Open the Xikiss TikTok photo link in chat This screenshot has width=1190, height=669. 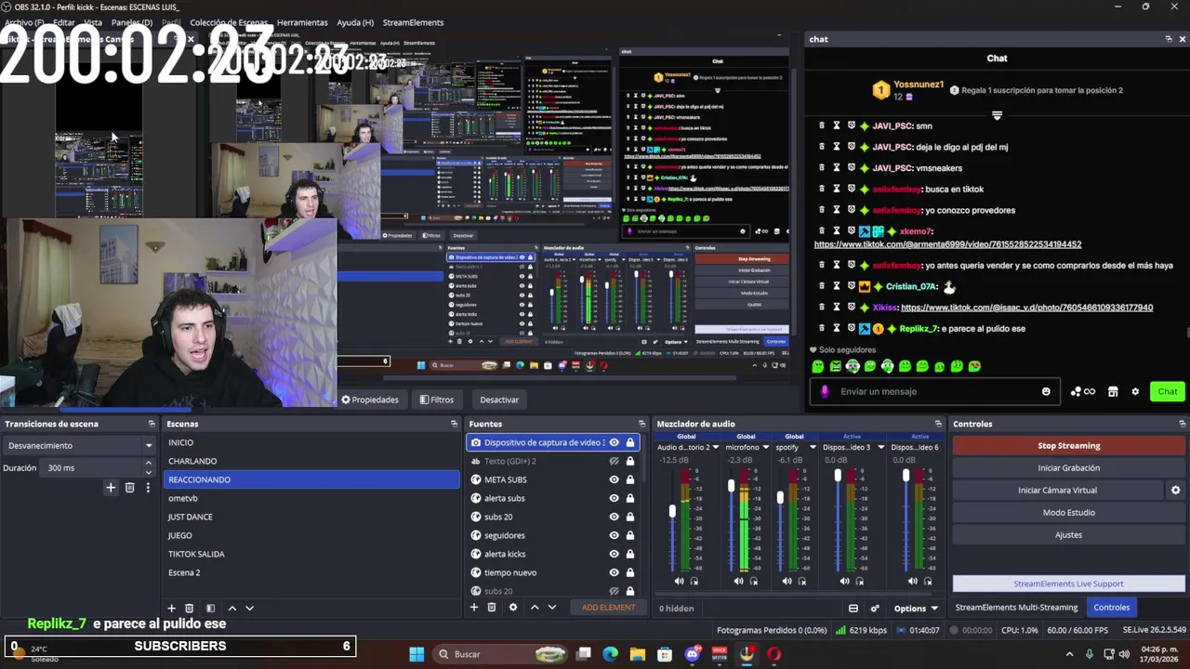pos(1026,308)
